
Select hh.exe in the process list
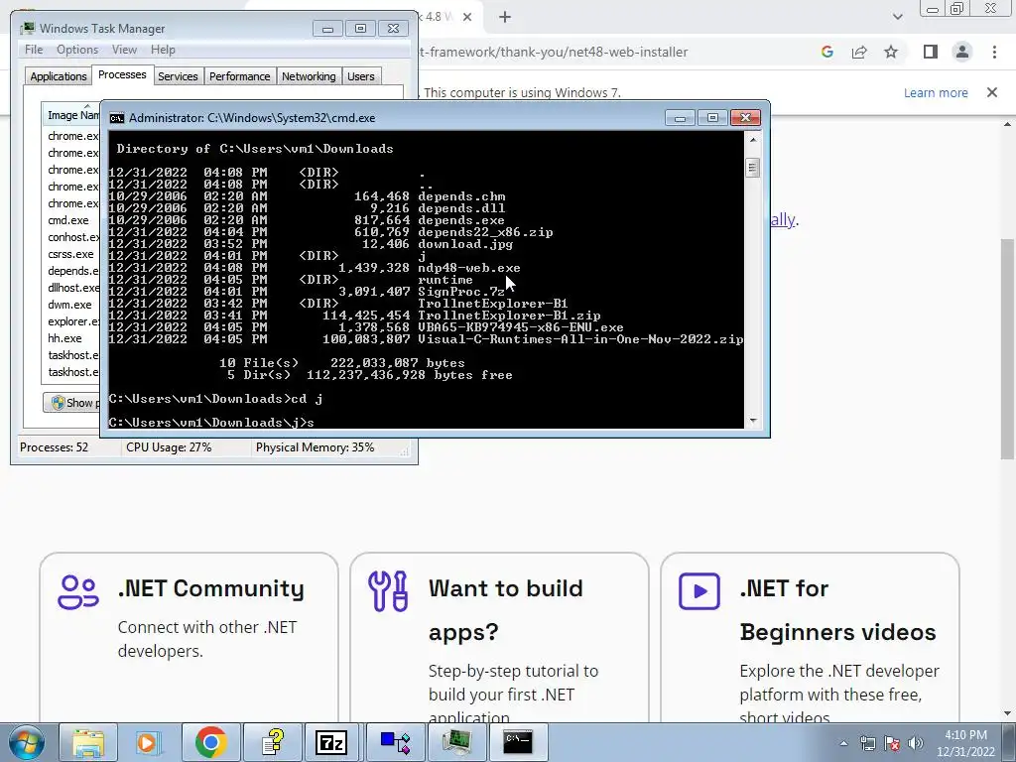coord(64,338)
